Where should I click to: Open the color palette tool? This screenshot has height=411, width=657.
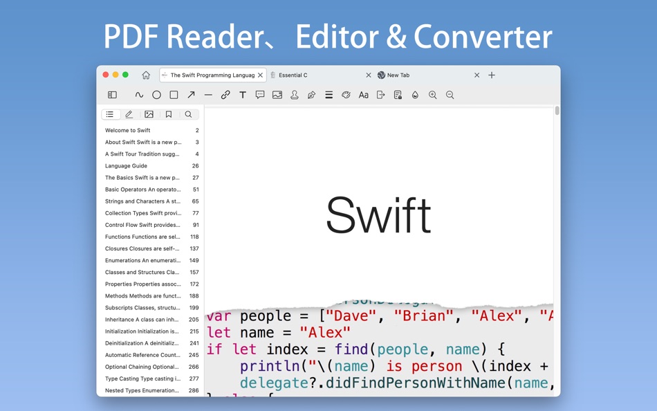[x=346, y=95]
